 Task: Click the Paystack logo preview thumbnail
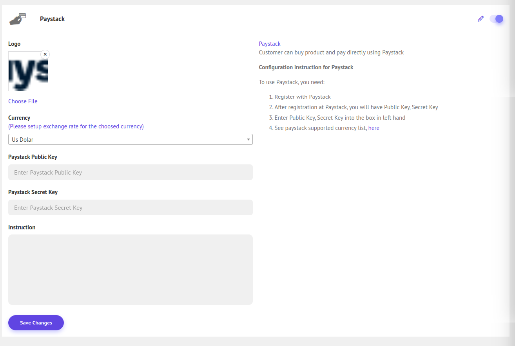click(x=28, y=72)
